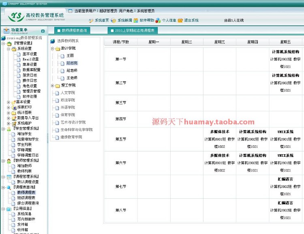Open 默认课程设置 in sidebar
The height and width of the screenshot is (234, 304).
click(28, 182)
